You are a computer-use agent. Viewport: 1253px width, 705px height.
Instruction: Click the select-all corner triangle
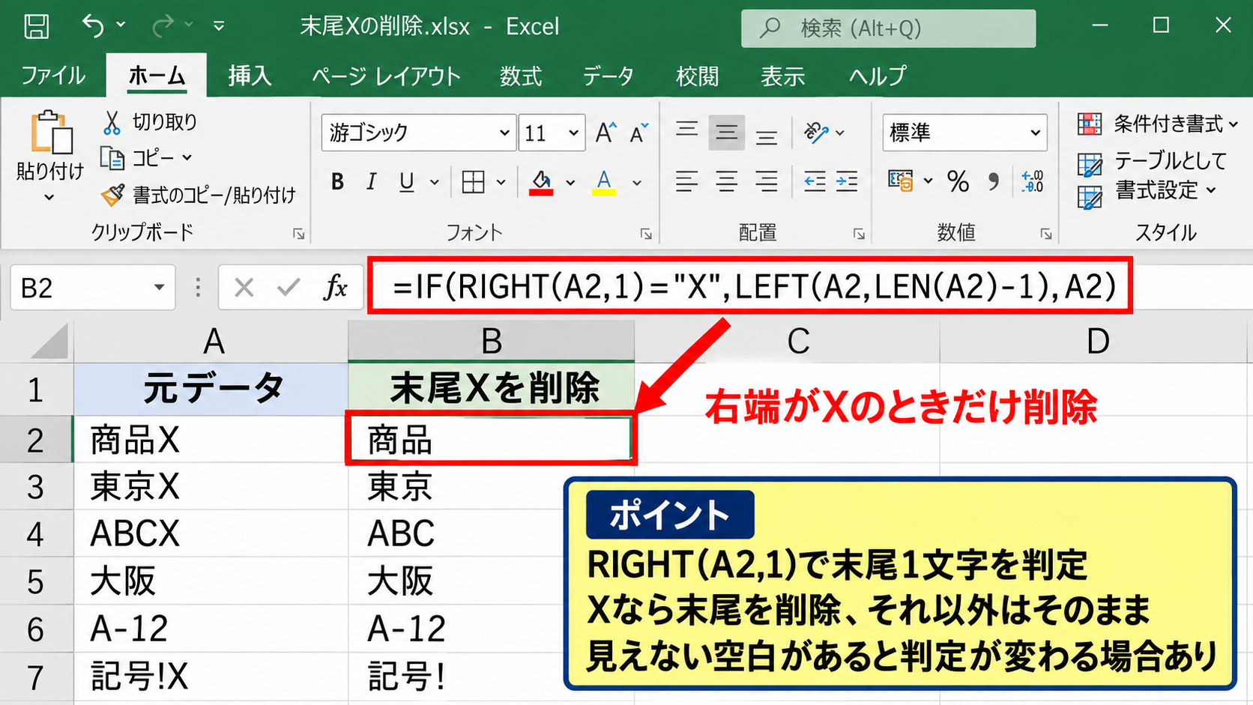coord(49,342)
